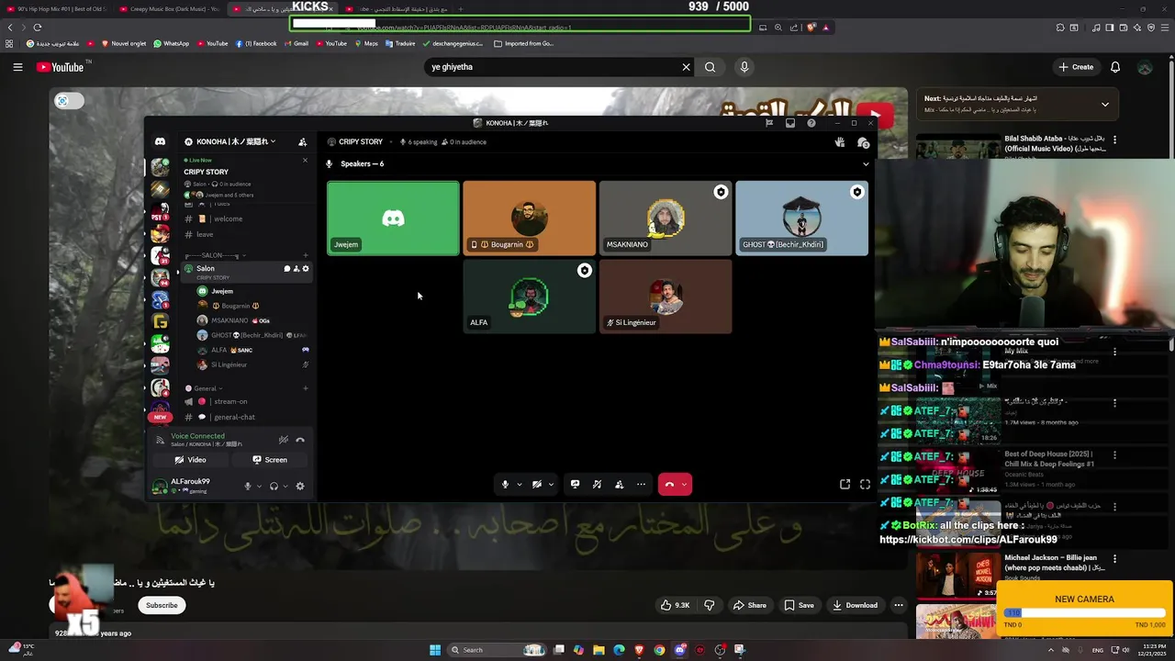Click the raise hand icon in stage header
1175x661 pixels.
tap(840, 142)
